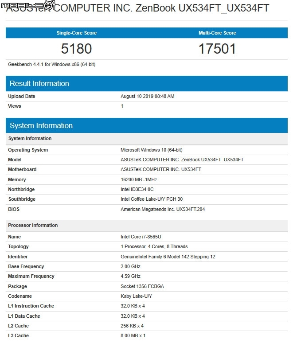Image resolution: width=293 pixels, height=343 pixels.
Task: Select the L2 Cache value 256 KB x 4
Action: tap(132, 326)
